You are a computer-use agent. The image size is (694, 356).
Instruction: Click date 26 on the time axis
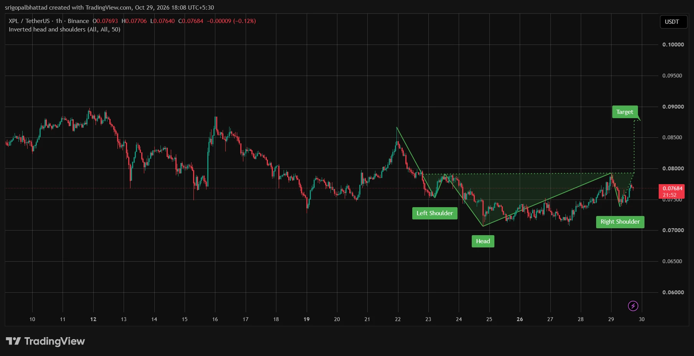[x=520, y=319]
